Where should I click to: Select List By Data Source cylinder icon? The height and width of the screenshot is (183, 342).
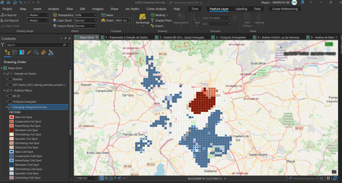14,52
